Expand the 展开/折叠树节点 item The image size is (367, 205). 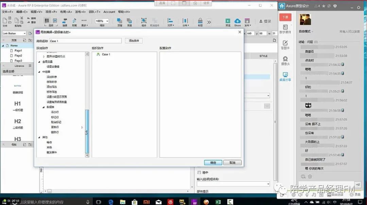tap(43, 57)
